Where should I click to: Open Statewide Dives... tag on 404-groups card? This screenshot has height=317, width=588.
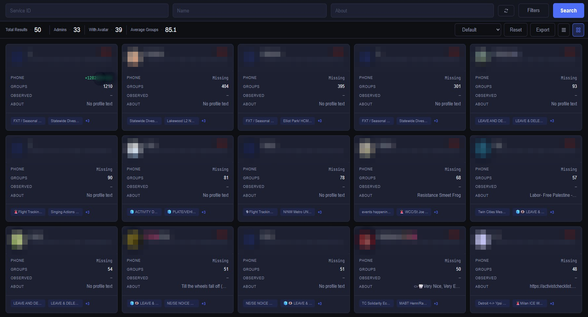pos(143,121)
